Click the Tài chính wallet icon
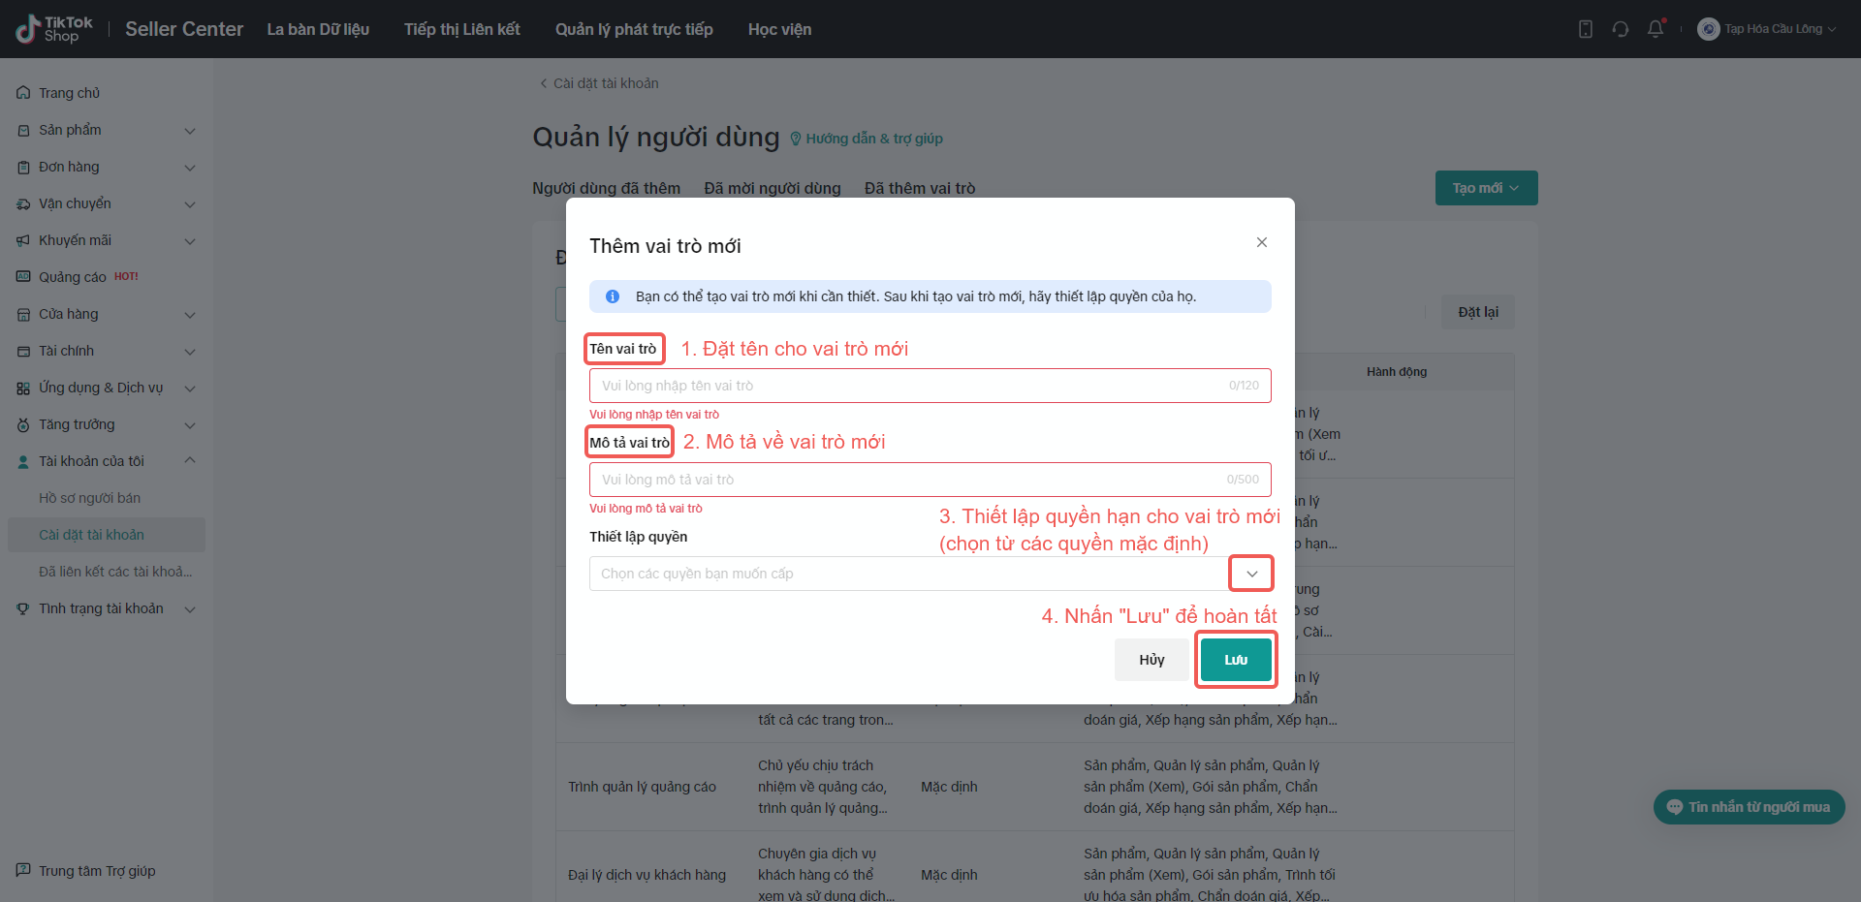 (23, 351)
